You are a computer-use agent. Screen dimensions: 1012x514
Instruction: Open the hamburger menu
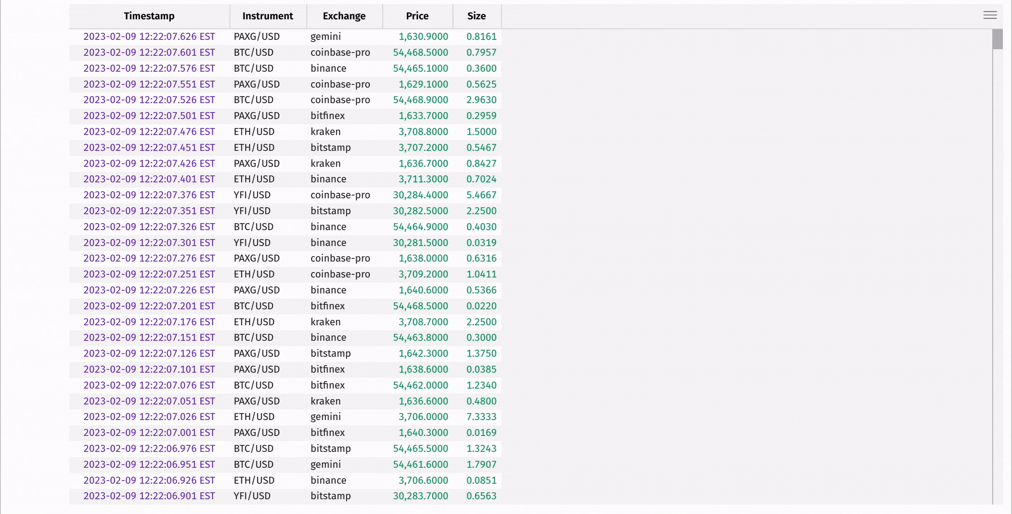[990, 15]
